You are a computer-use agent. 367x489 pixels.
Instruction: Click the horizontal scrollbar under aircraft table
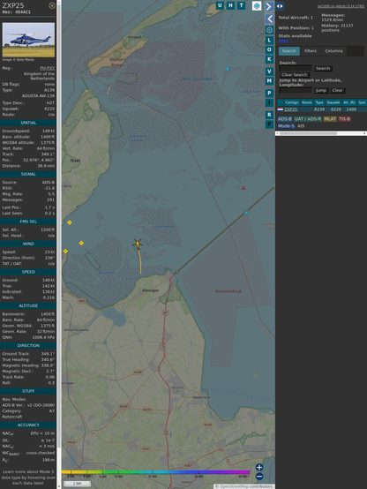[321, 133]
